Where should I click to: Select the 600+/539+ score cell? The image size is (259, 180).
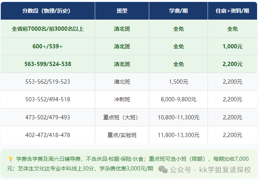click(x=48, y=46)
